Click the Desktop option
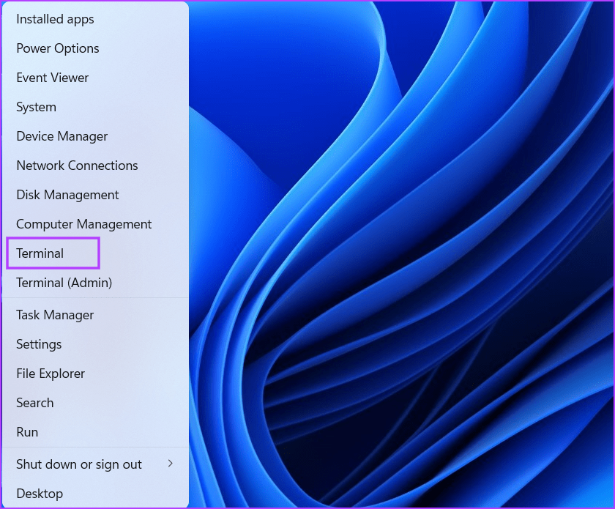The image size is (615, 509). [40, 494]
